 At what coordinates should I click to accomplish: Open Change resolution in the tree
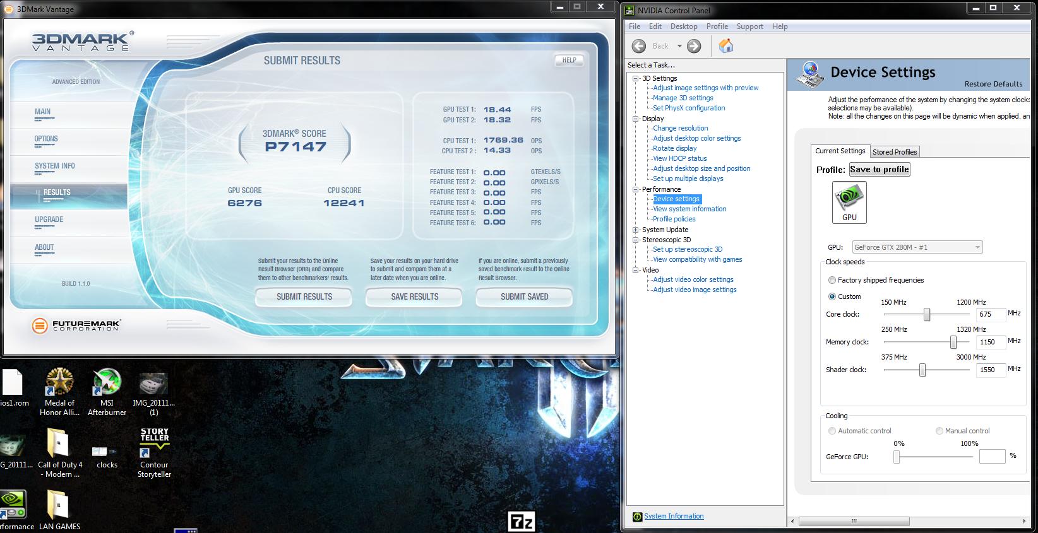pyautogui.click(x=681, y=128)
